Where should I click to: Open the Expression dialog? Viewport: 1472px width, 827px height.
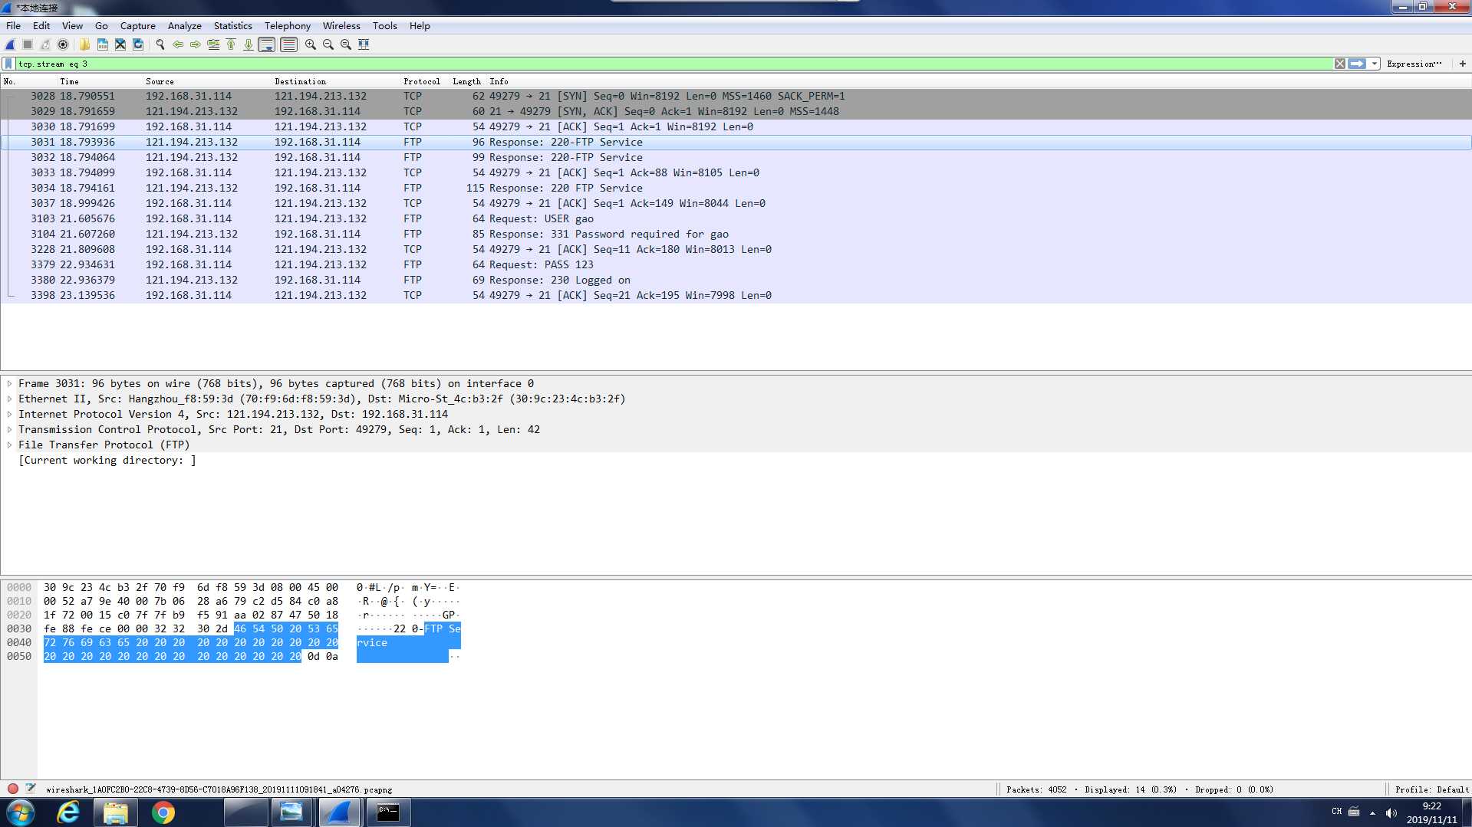tap(1414, 64)
